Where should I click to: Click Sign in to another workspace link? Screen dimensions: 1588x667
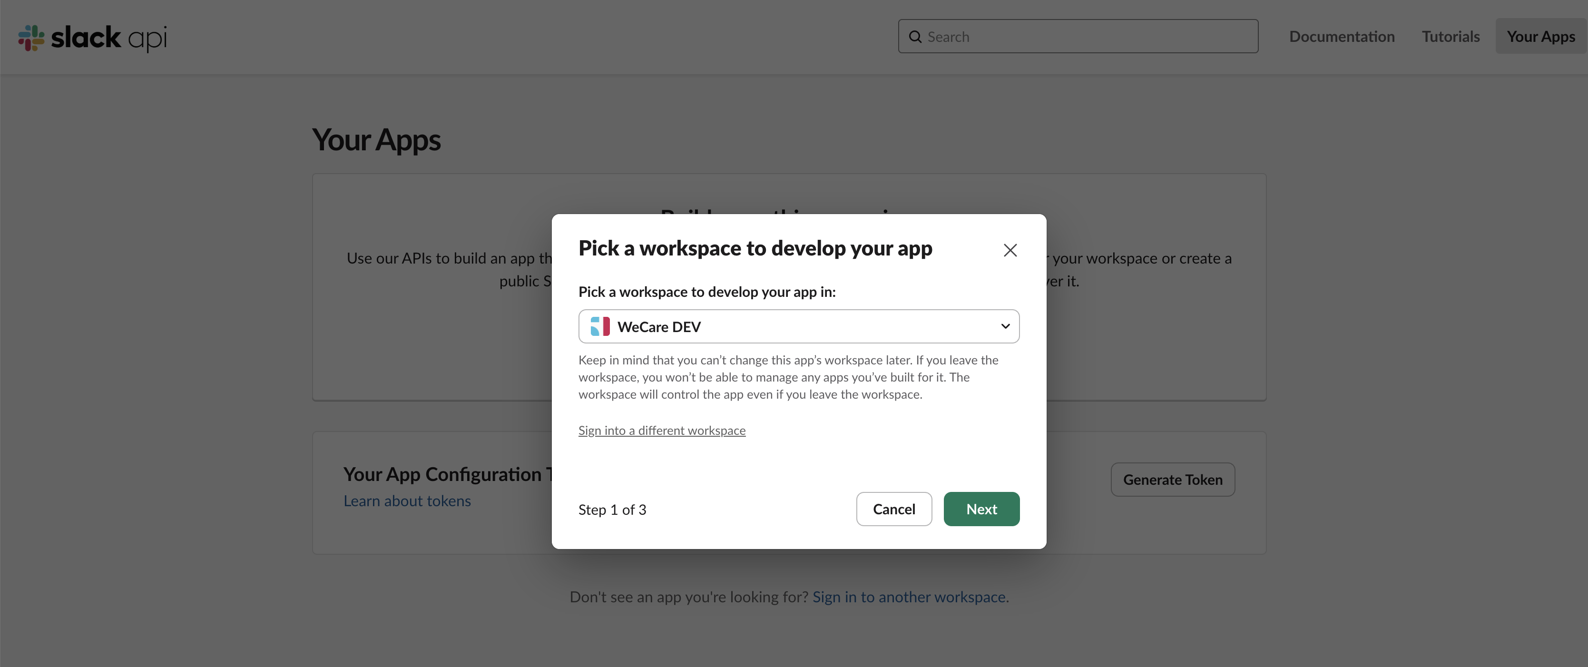[x=910, y=597]
